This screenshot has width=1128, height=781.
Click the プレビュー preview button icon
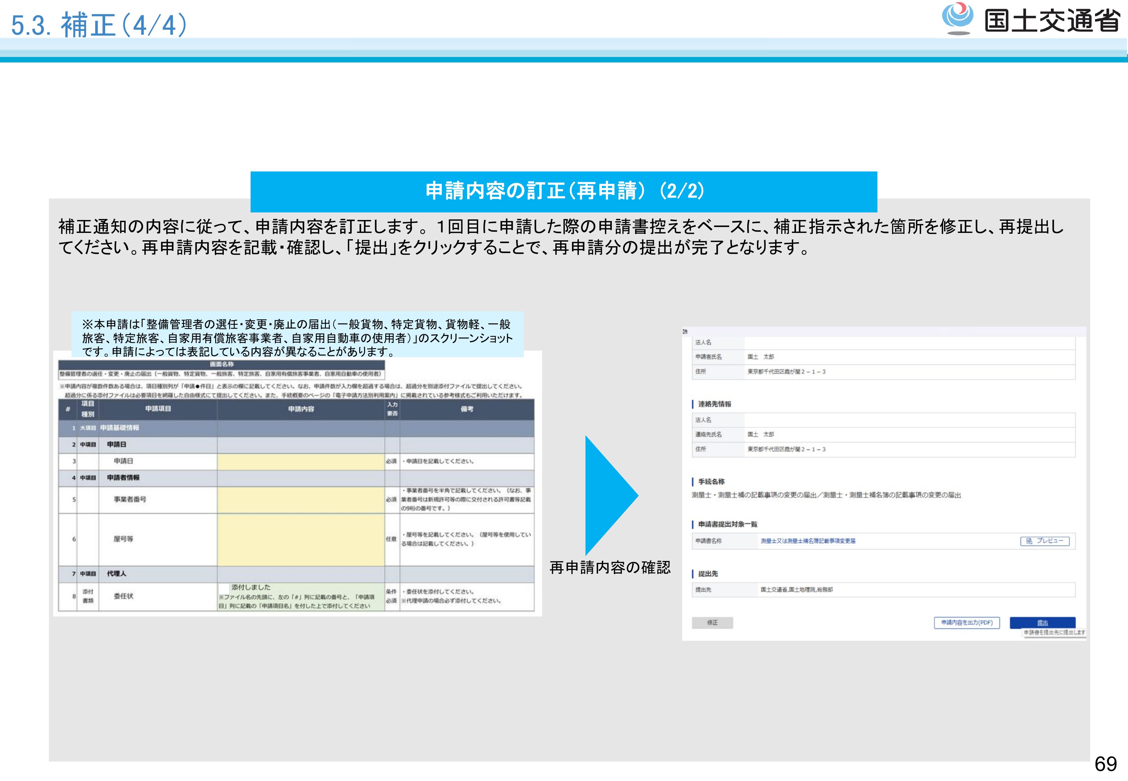(1029, 541)
